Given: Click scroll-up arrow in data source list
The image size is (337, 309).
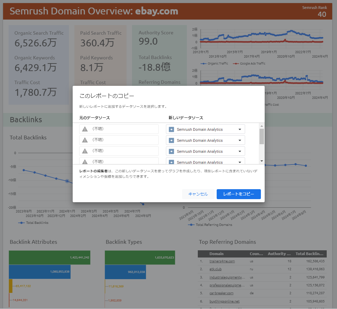Looking at the screenshot, I should pyautogui.click(x=262, y=126).
